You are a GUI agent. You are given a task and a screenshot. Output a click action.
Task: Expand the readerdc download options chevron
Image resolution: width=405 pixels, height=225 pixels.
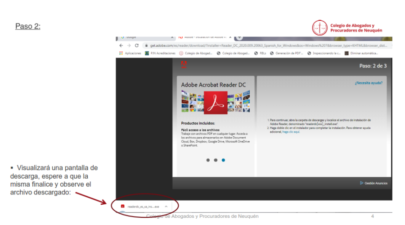(x=166, y=207)
